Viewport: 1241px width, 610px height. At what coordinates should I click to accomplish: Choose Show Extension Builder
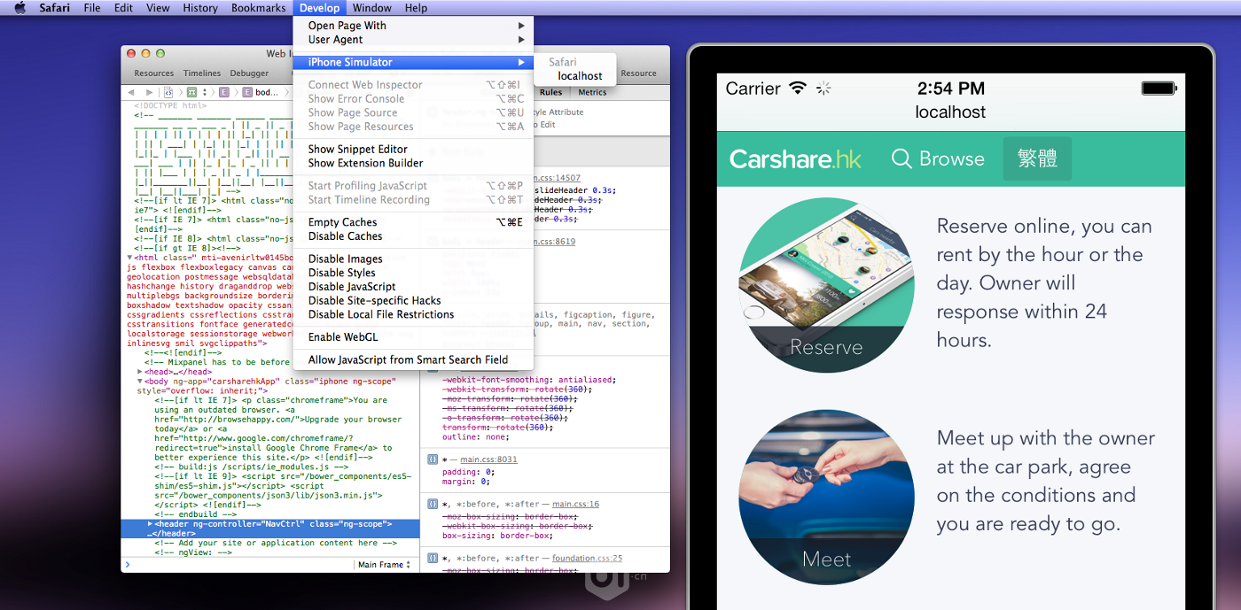[x=413, y=163]
